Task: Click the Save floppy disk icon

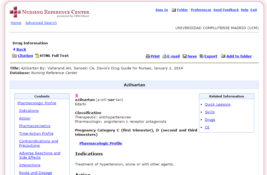Action: tap(185, 56)
